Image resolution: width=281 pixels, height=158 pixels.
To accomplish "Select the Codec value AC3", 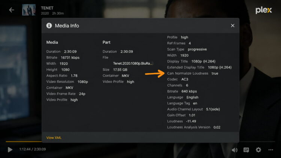I will [x=185, y=79].
